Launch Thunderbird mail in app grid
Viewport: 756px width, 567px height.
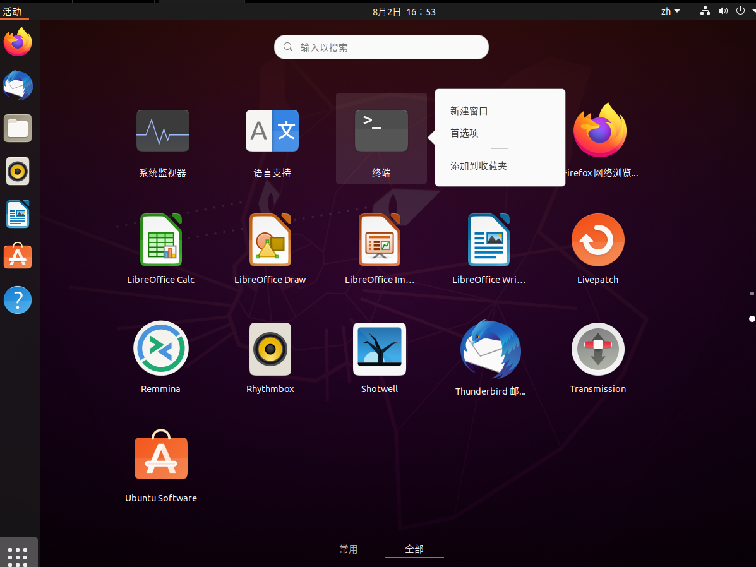click(490, 350)
